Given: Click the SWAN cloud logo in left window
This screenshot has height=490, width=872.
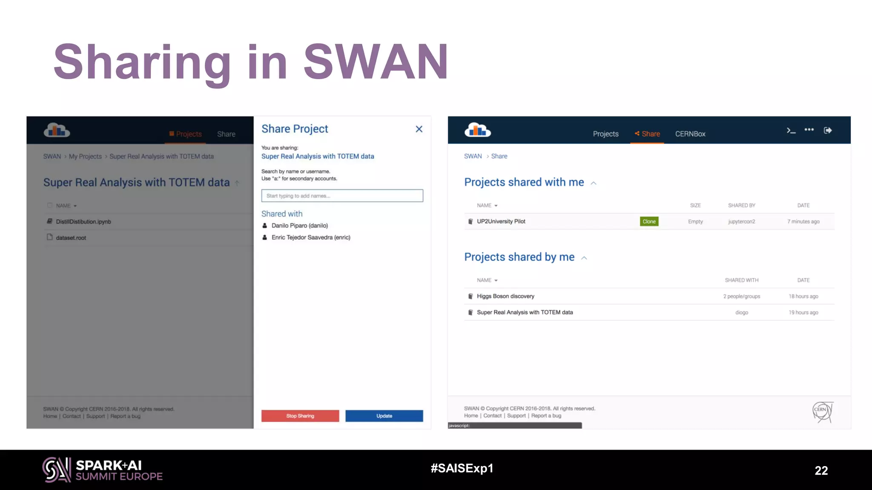Looking at the screenshot, I should pos(57,130).
